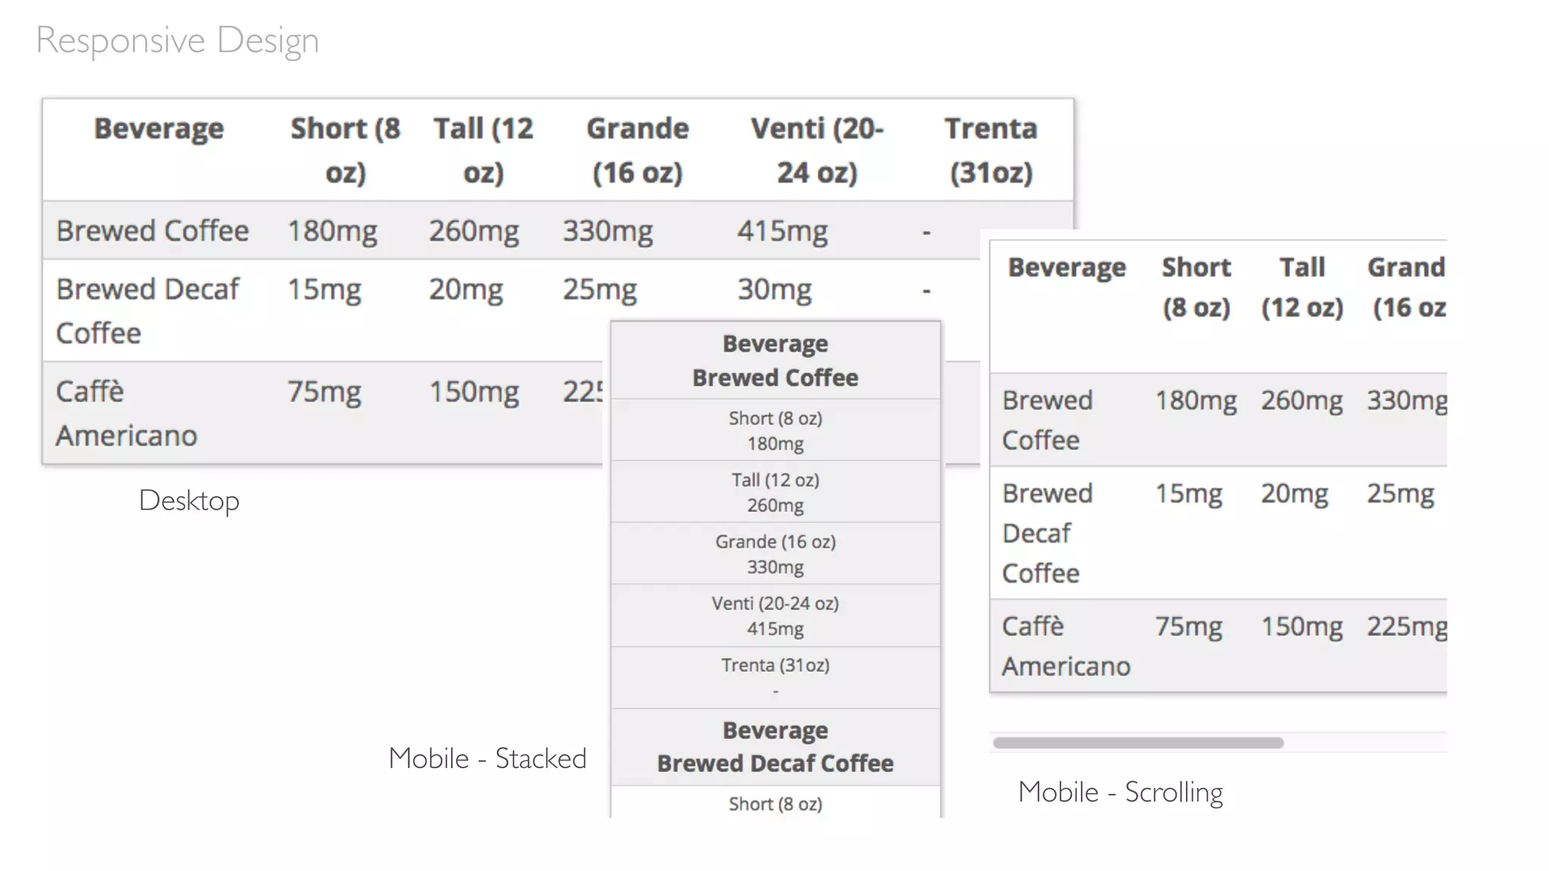Click the Tall (12 oz) desktop column header
1549x871 pixels.
[483, 150]
